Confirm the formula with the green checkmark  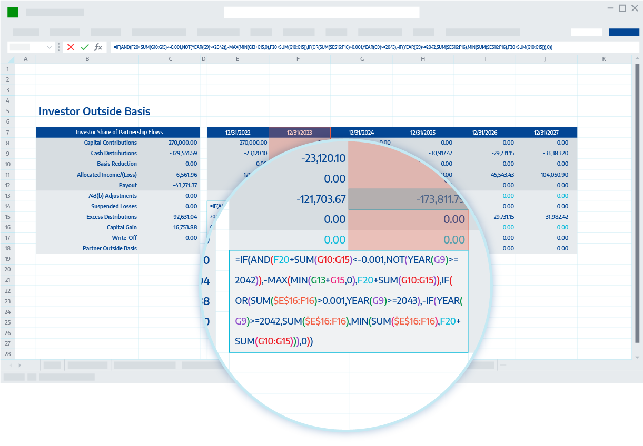tap(84, 47)
